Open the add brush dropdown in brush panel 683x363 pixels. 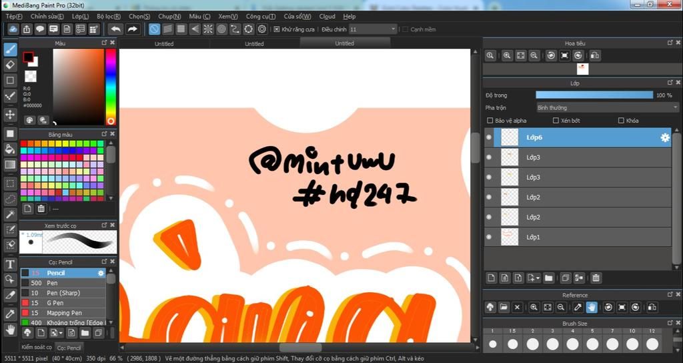pyautogui.click(x=57, y=333)
